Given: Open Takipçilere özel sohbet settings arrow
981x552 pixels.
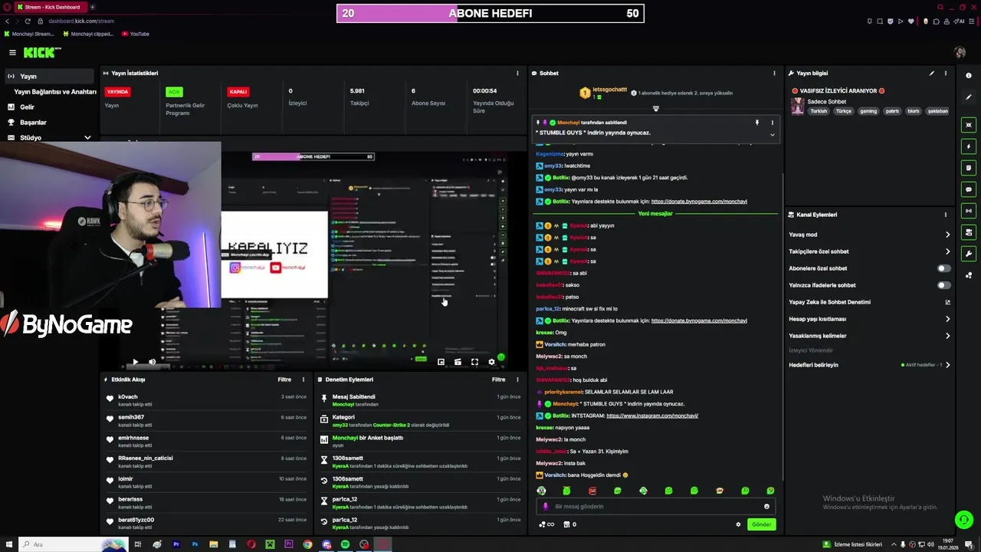Looking at the screenshot, I should pyautogui.click(x=947, y=251).
